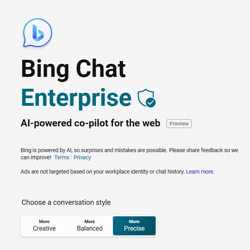Click the can improve! text before Terms
250x250 pixels.
pos(36,157)
